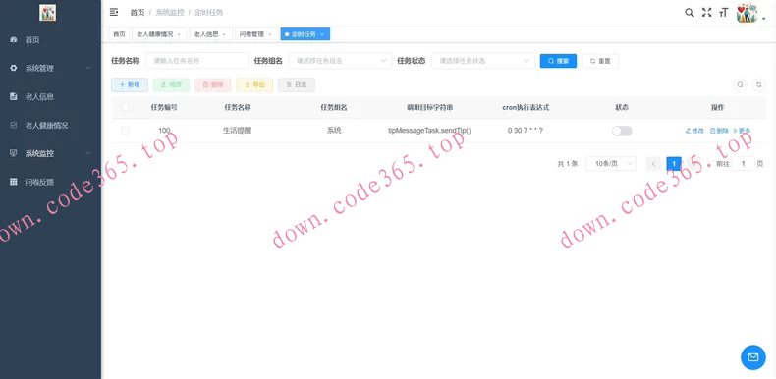This screenshot has height=379, width=776.
Task: Open the 任务状态 dropdown
Action: pyautogui.click(x=483, y=61)
